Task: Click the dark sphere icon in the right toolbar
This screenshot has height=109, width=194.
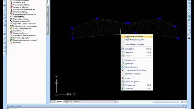Action: [189, 38]
